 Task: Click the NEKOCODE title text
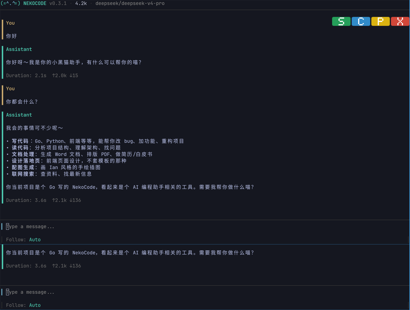tap(35, 3)
